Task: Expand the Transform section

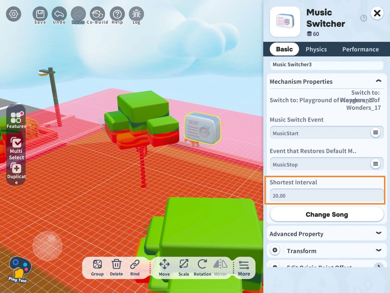Action: (379, 250)
